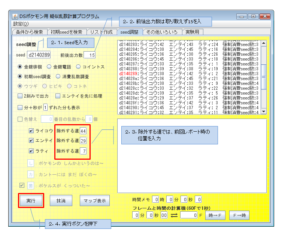Viewport: 282px width, 236px height.
Task: Click the 時間メモ minutes field
Action: tap(170, 200)
